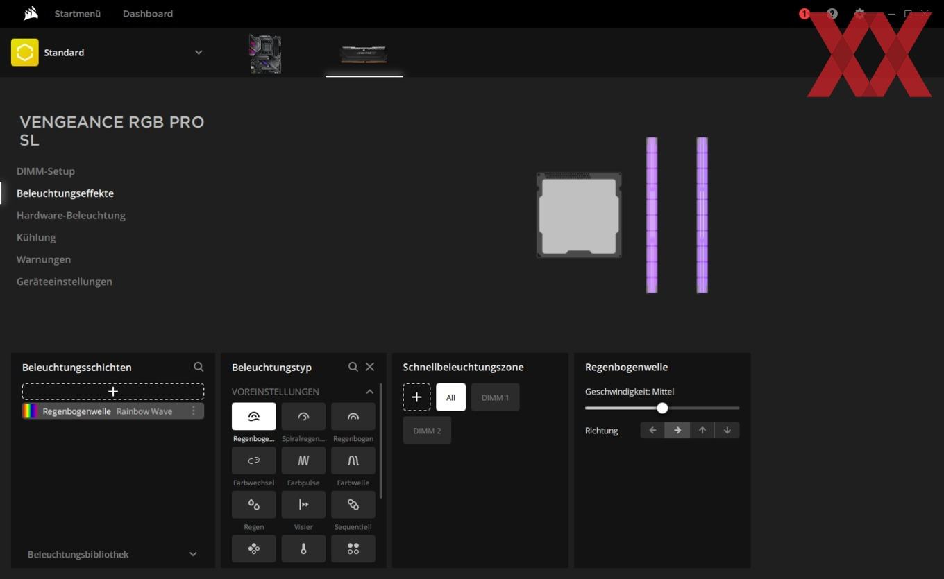Click the right purple DIMM module

click(x=702, y=215)
